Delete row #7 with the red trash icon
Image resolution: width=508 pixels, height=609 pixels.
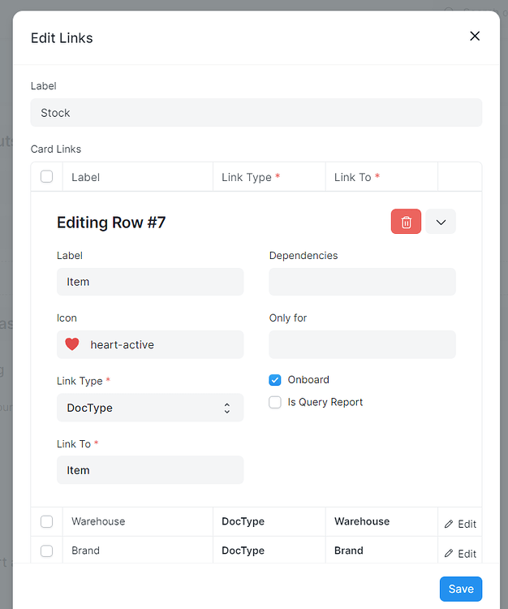(x=406, y=222)
